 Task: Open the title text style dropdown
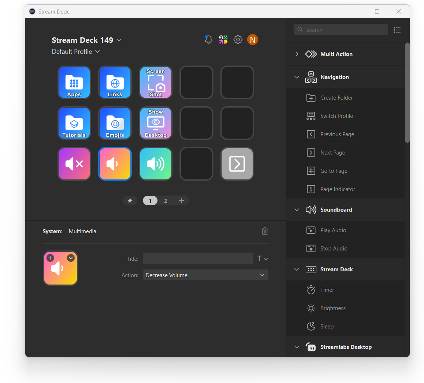tap(262, 259)
